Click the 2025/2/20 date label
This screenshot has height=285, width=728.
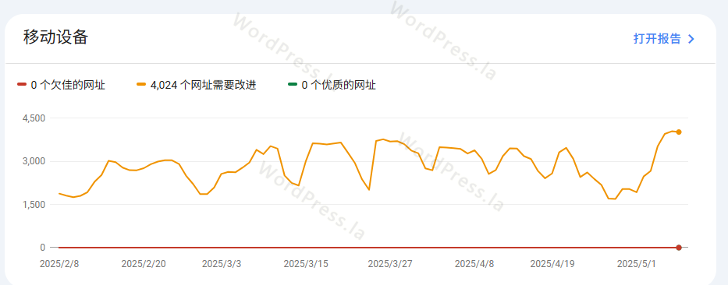[x=144, y=264]
